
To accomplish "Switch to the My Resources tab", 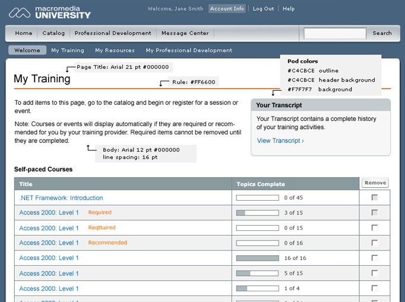I will pos(115,50).
